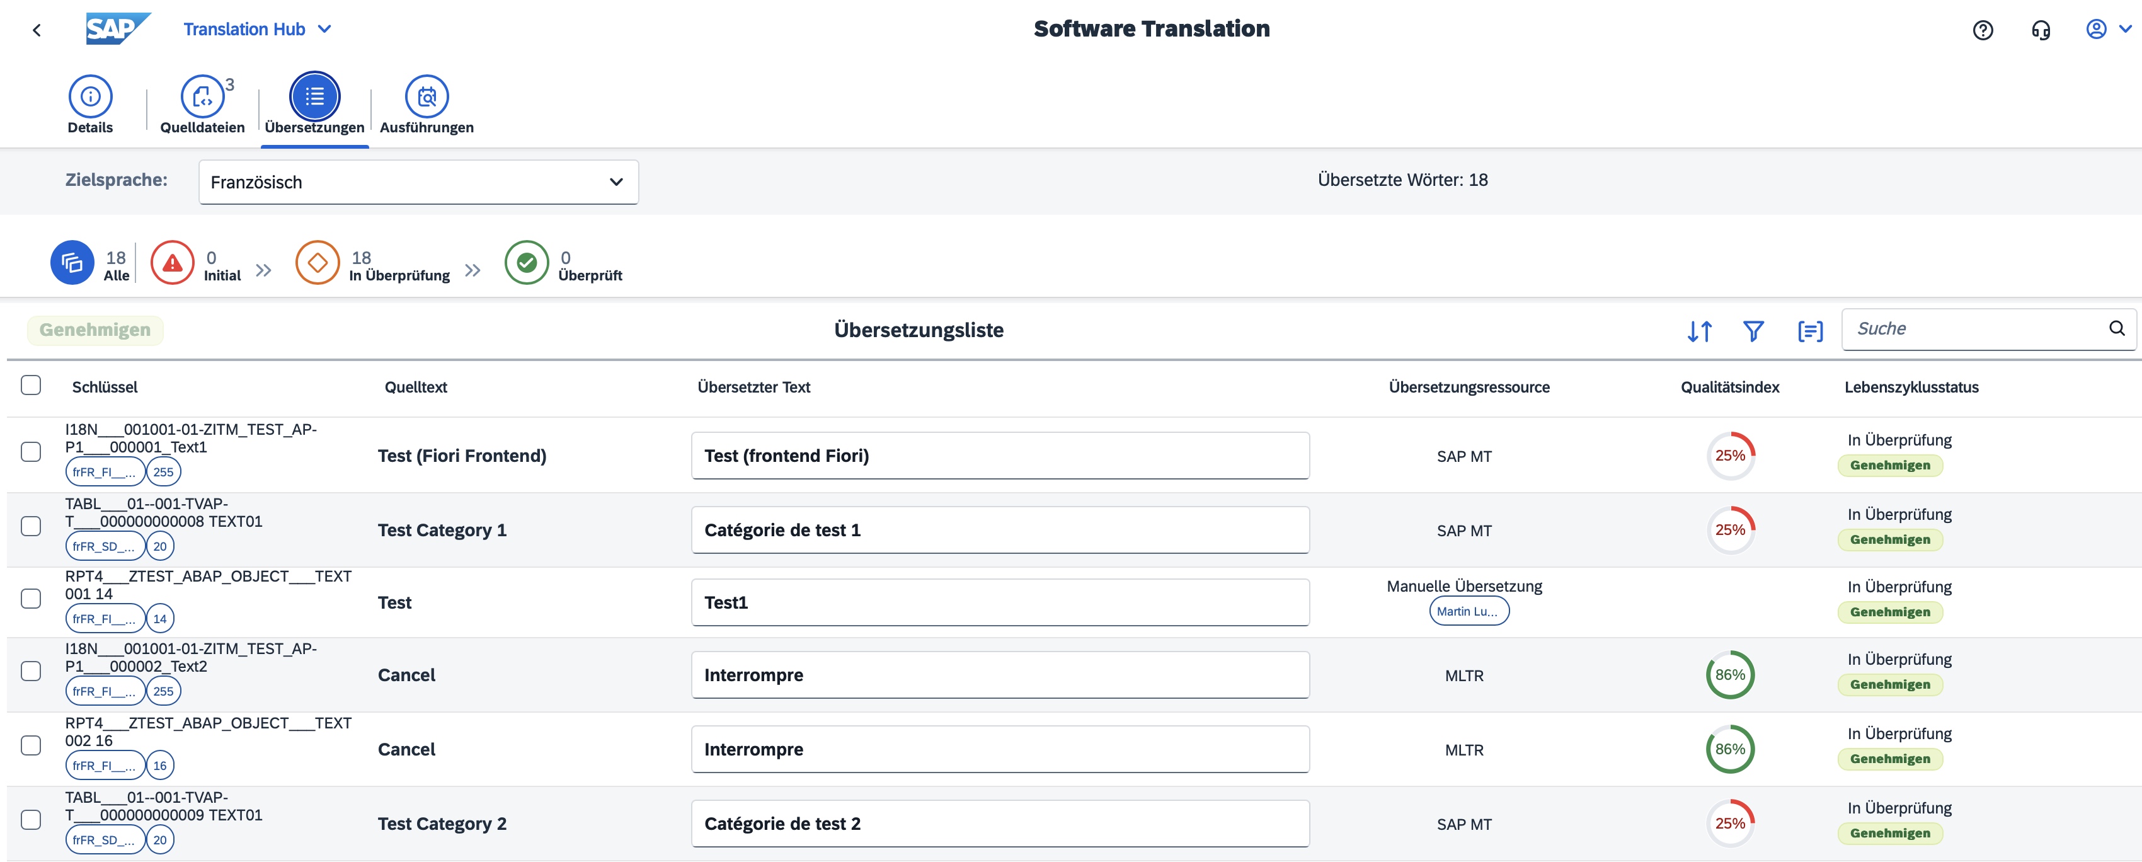This screenshot has width=2142, height=862.
Task: Click the Übersetzter Text column header
Action: click(753, 387)
